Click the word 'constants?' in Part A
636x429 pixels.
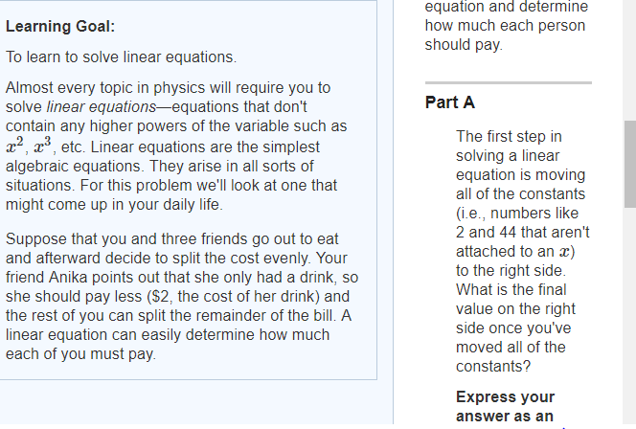(x=493, y=367)
